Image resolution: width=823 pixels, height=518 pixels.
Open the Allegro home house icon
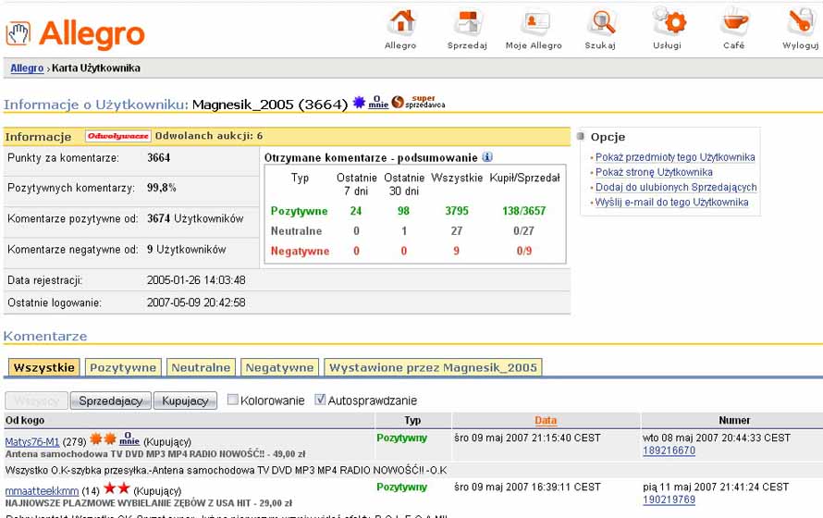[401, 22]
